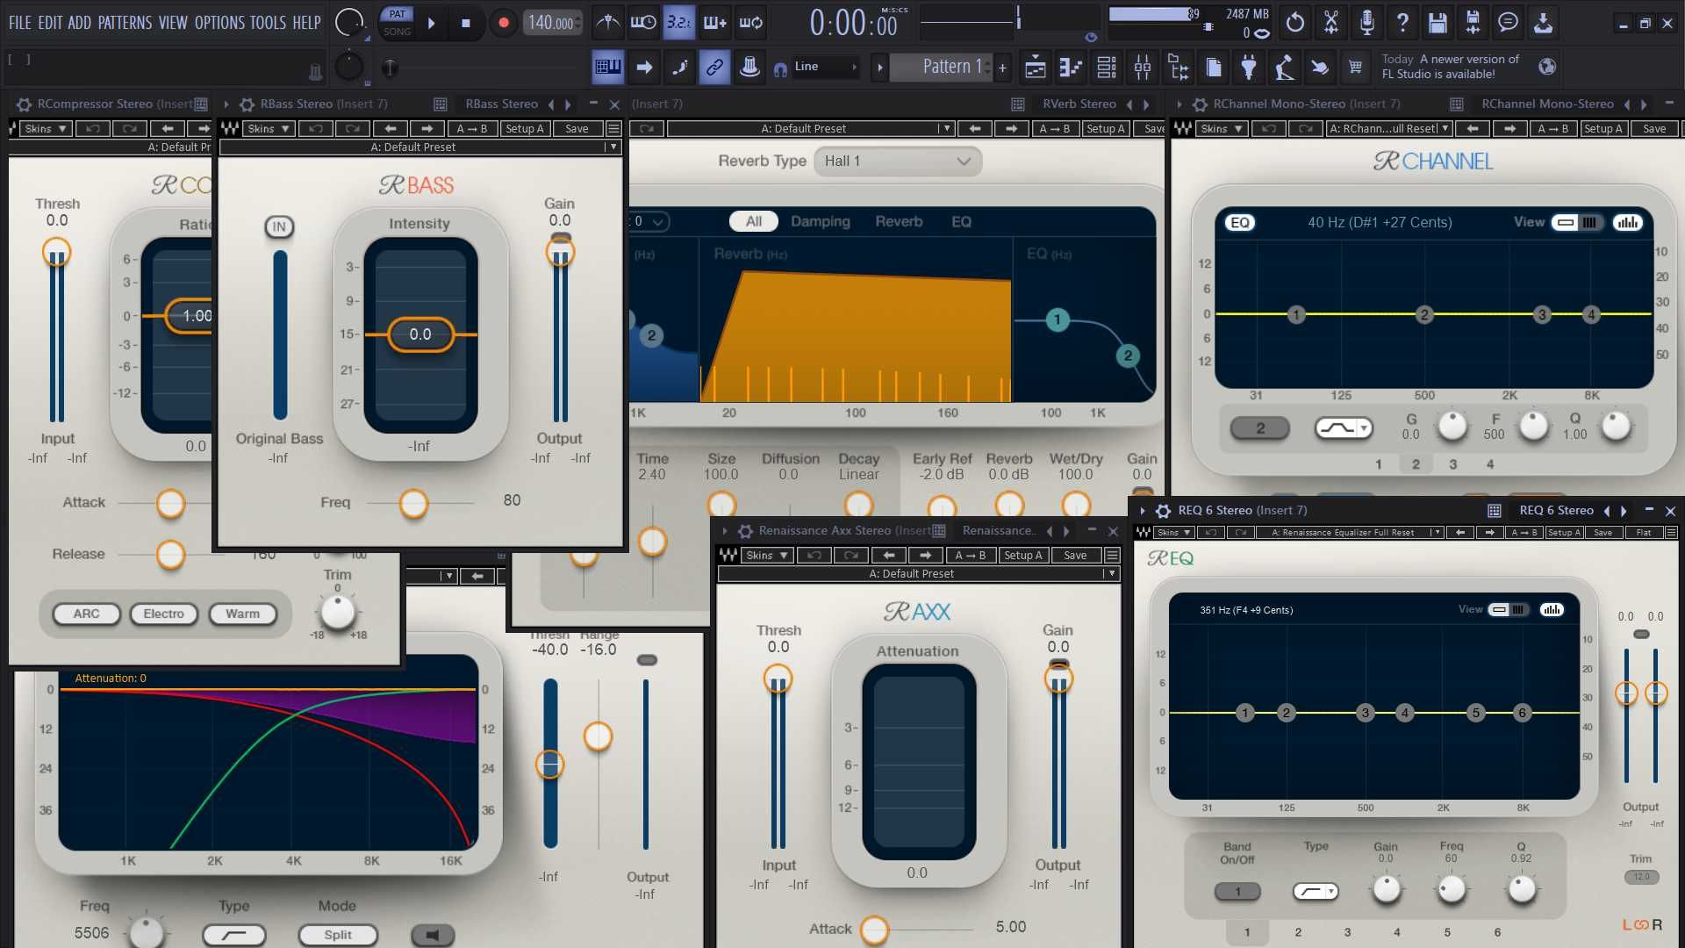Toggle the IN button in RBass
Viewport: 1685px width, 948px height.
[x=279, y=226]
